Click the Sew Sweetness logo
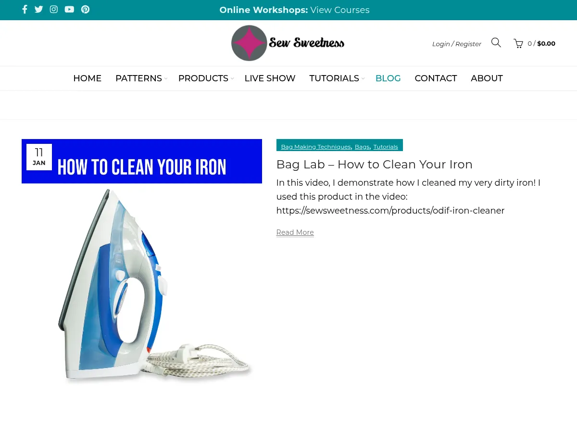This screenshot has width=577, height=433. (x=288, y=43)
